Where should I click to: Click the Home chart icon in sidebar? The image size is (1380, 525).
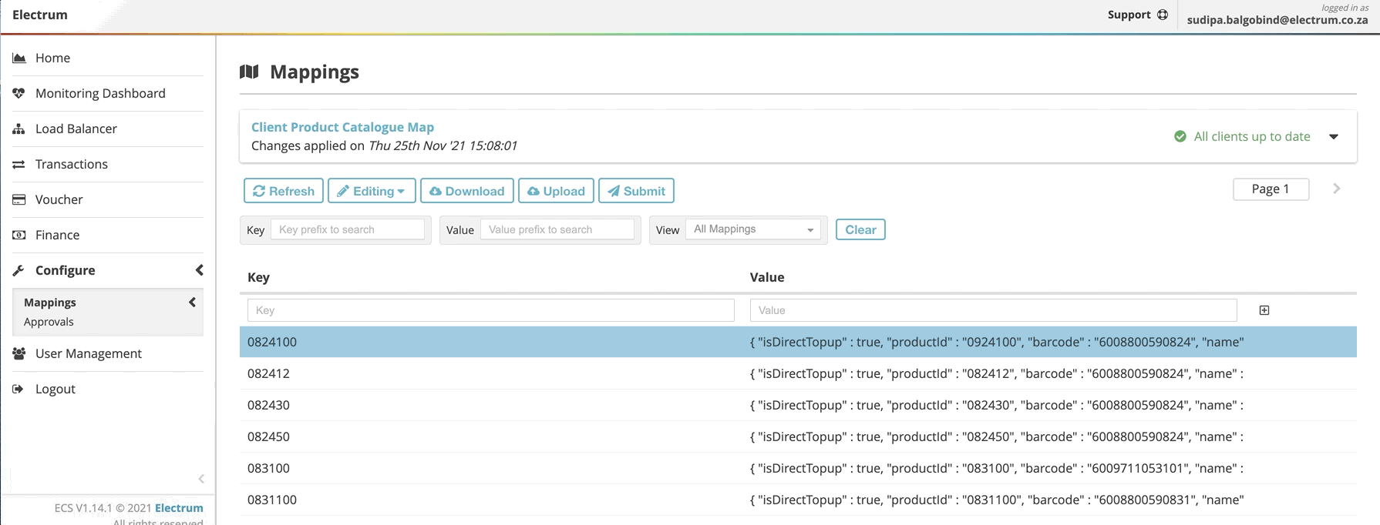[19, 58]
